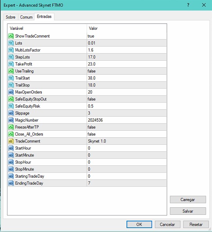Screen dimensions: 212x232
Task: Click the Salvar button
Action: (x=188, y=211)
